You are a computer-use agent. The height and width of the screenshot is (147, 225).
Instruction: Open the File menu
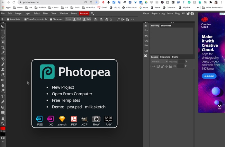click(x=3, y=13)
